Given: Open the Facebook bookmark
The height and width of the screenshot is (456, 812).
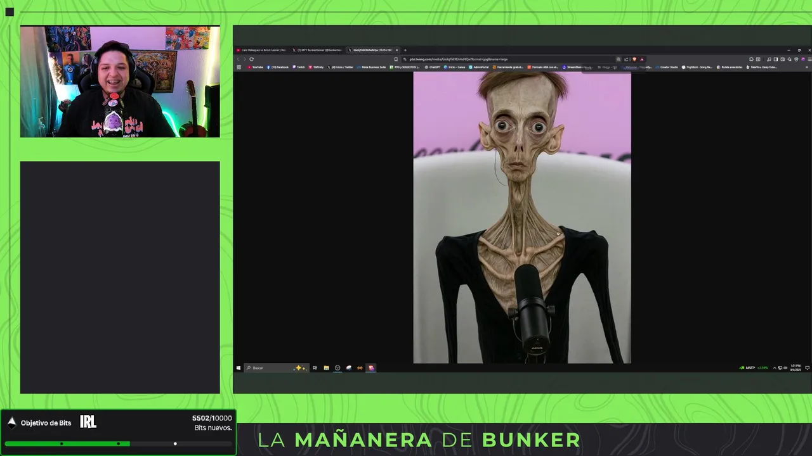Looking at the screenshot, I should pyautogui.click(x=277, y=67).
